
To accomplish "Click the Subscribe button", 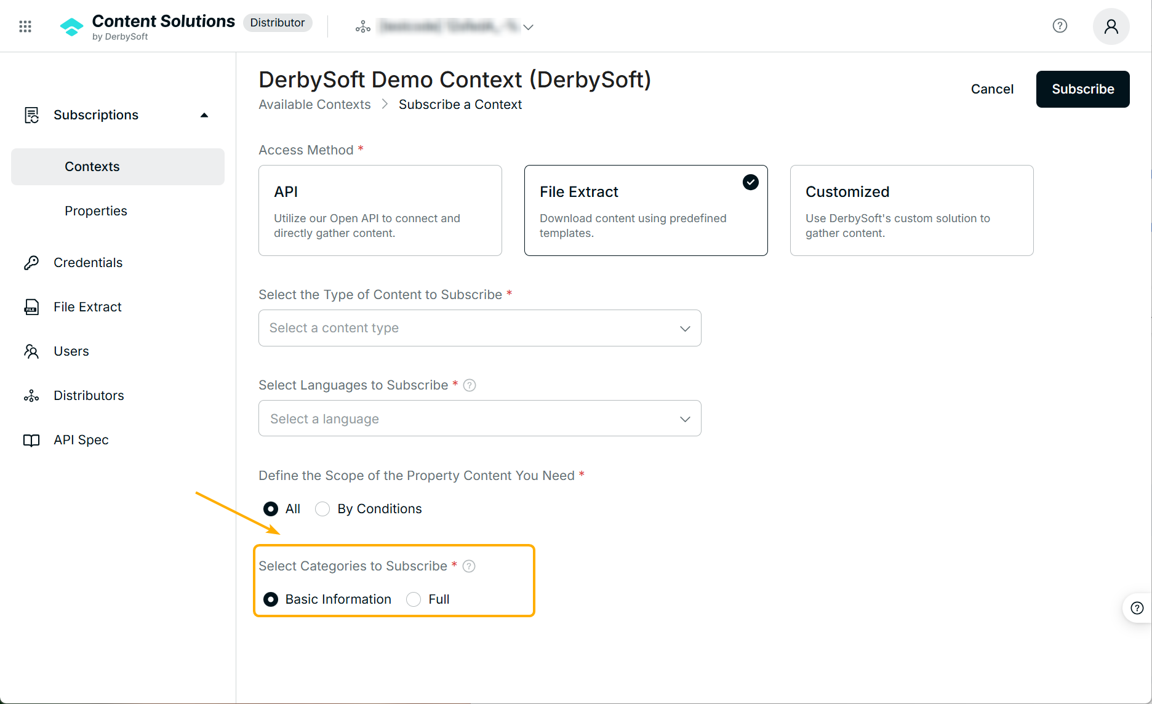I will coord(1083,89).
